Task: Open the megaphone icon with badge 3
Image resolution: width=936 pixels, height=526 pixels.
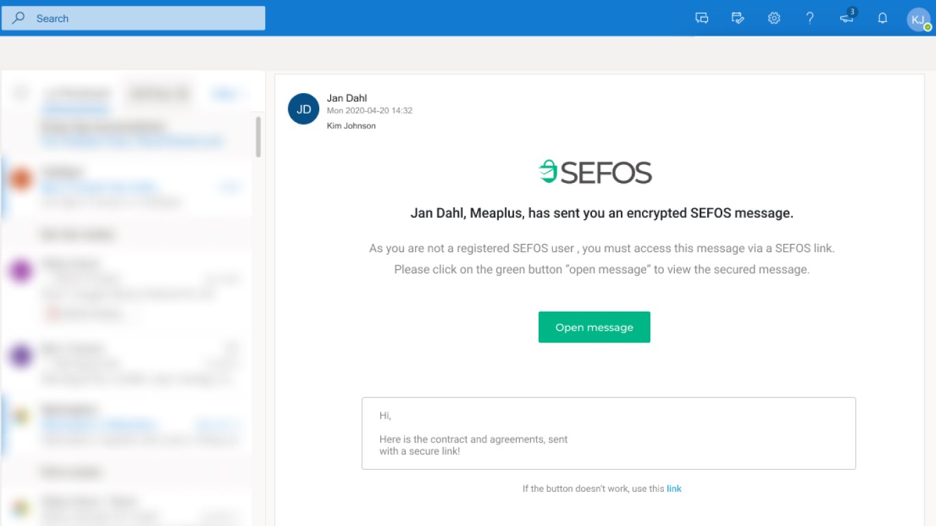Action: (847, 18)
